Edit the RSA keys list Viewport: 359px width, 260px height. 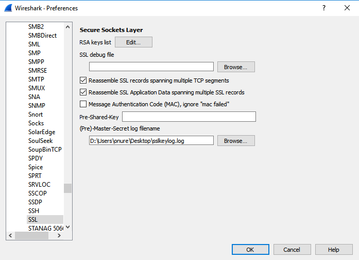pyautogui.click(x=133, y=42)
